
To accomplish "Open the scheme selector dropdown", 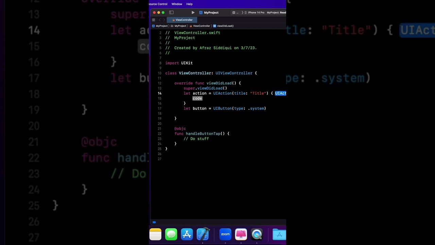I will coord(236,13).
